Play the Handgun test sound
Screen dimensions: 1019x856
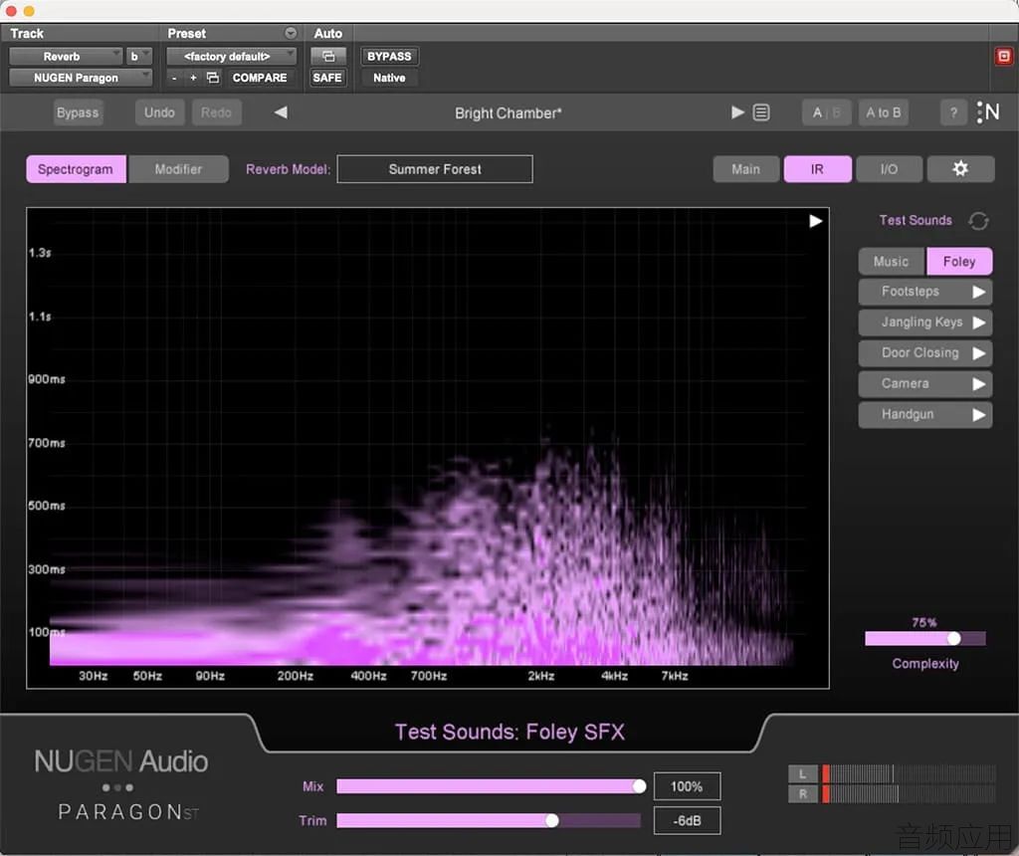pyautogui.click(x=979, y=415)
